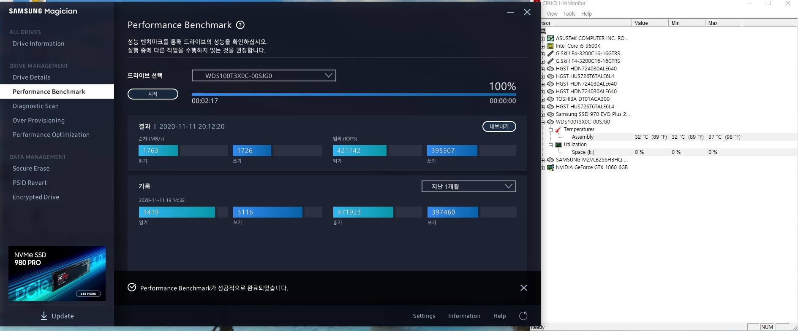Open the Tools menu in HWMonitor
798x331 pixels.
(x=569, y=14)
